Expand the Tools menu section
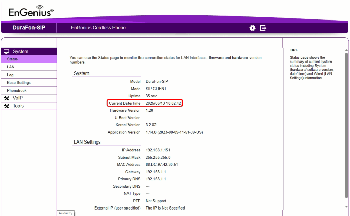The width and height of the screenshot is (350, 216). click(29, 106)
